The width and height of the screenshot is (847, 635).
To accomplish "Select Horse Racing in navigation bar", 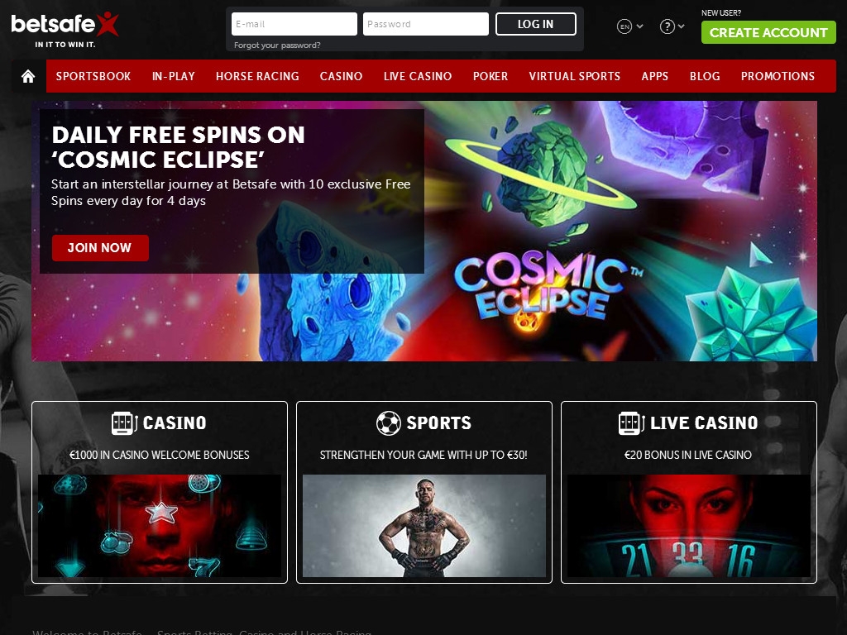I will tap(257, 76).
